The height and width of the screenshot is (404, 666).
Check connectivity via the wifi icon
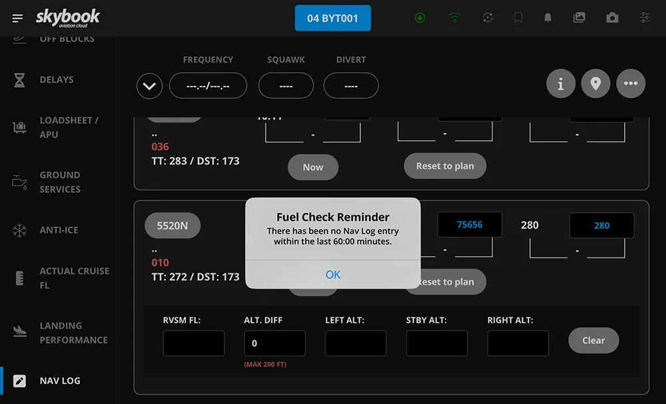(x=454, y=18)
